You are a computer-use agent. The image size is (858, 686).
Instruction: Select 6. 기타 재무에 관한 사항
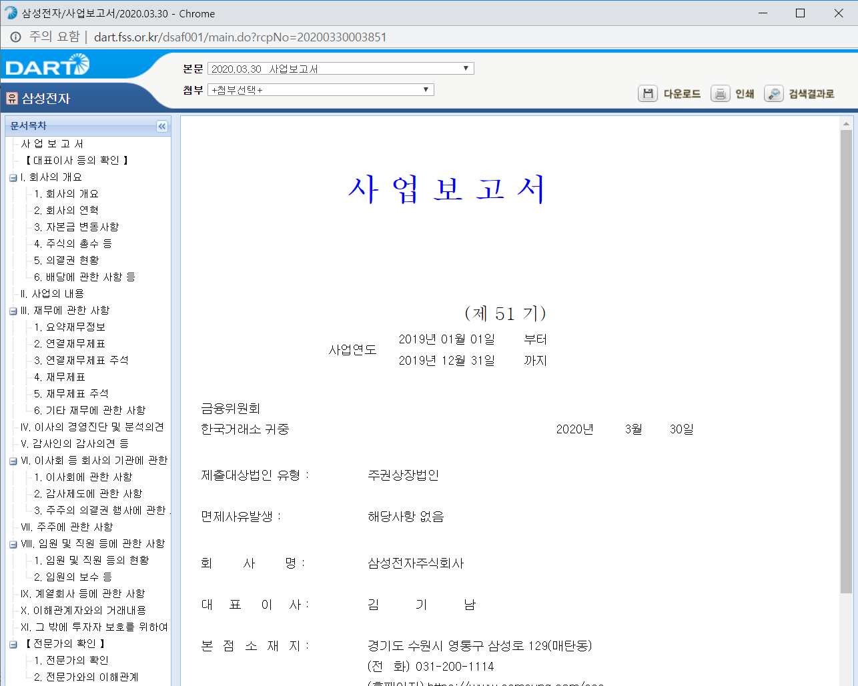90,410
